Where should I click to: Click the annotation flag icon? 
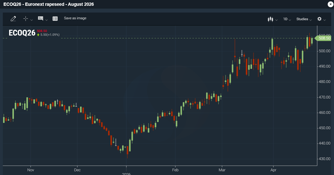coord(40,19)
